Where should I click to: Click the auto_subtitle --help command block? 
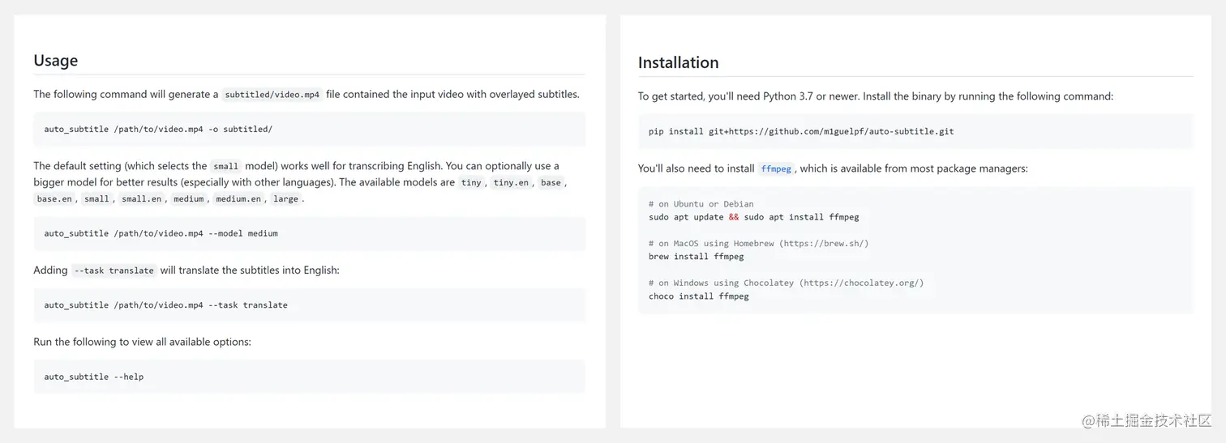pos(309,377)
